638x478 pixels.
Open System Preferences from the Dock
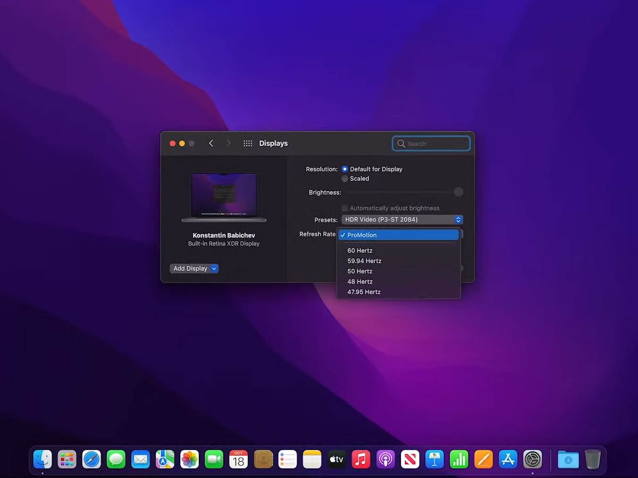point(533,459)
